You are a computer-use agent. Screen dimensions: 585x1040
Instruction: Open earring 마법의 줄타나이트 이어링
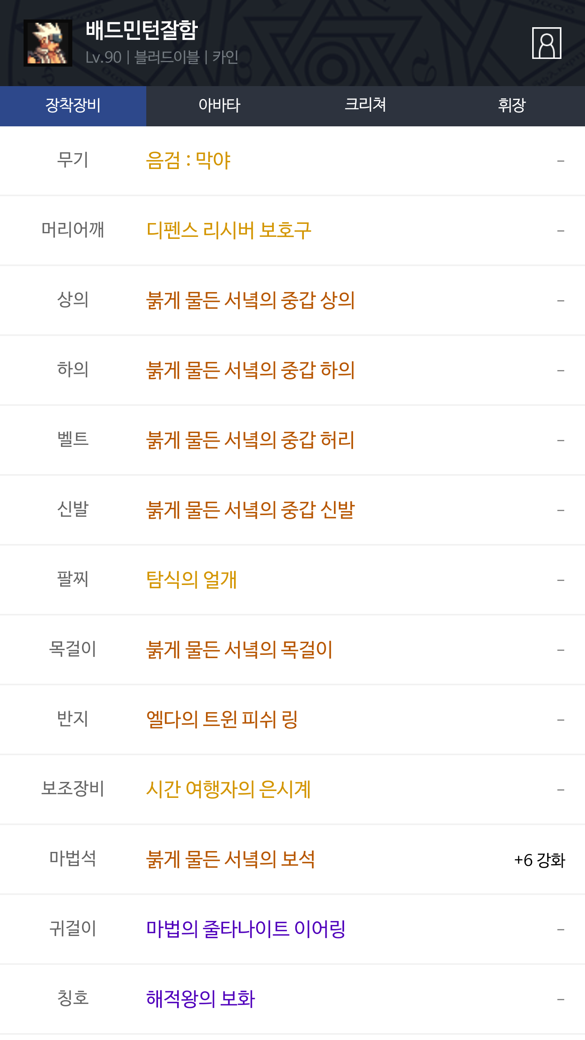coord(246,929)
